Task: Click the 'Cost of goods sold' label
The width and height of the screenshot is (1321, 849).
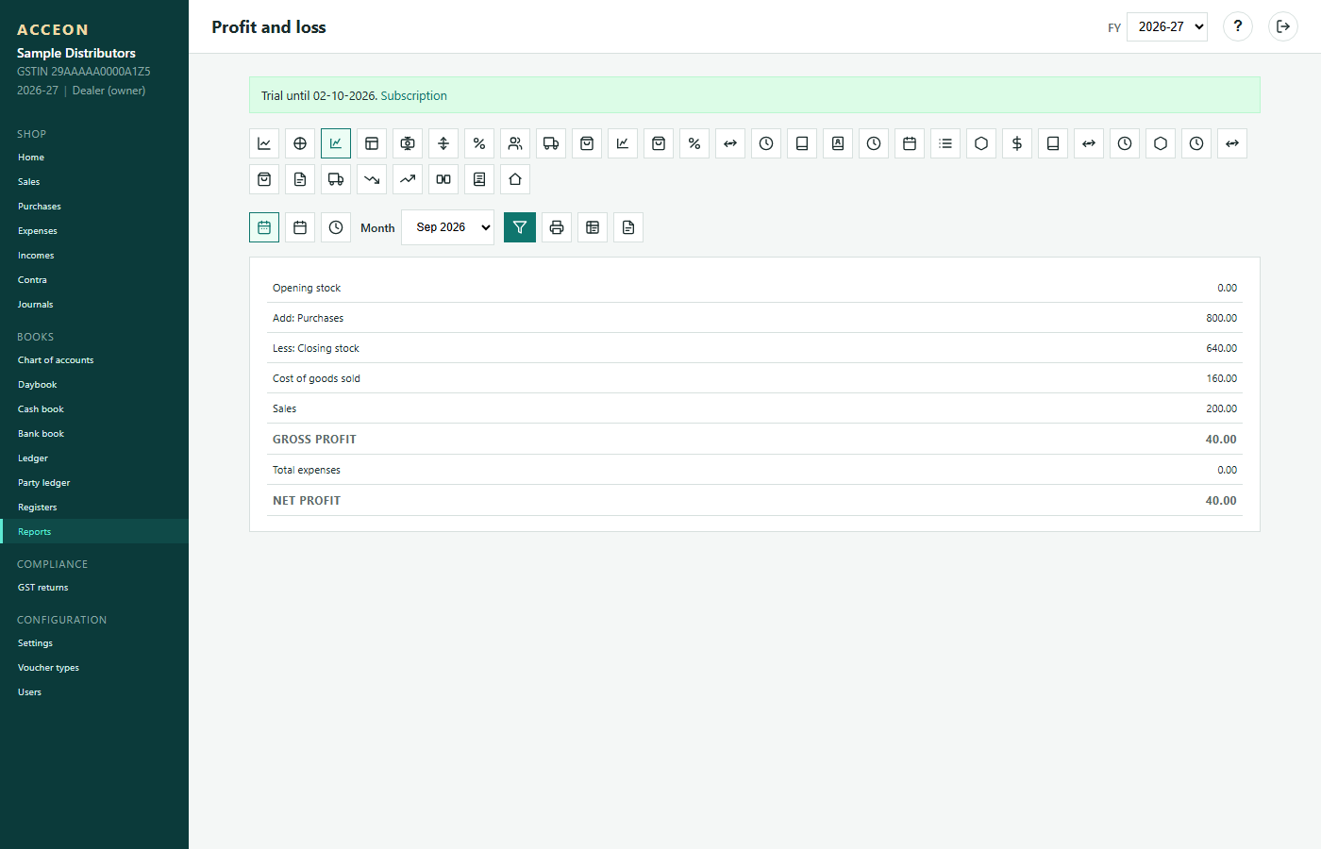Action: [x=316, y=378]
